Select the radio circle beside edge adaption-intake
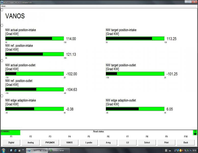 (x=2, y=96)
